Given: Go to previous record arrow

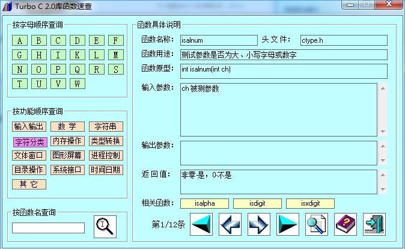Looking at the screenshot, I should click(x=230, y=224).
